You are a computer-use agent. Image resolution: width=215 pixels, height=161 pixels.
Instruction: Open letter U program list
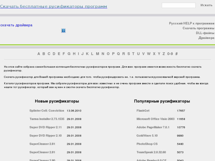coord(138,54)
